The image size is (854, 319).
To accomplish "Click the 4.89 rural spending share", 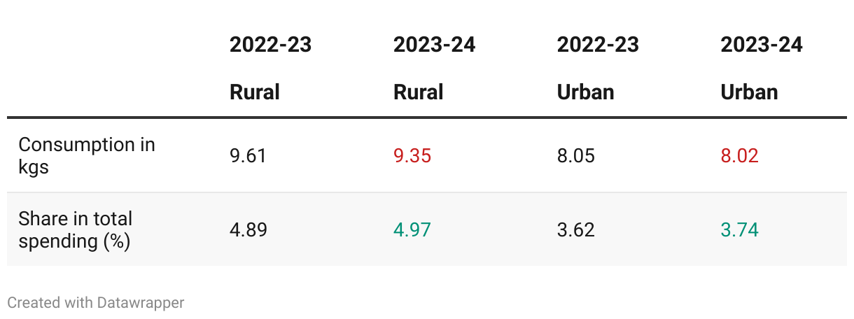I will (x=248, y=229).
